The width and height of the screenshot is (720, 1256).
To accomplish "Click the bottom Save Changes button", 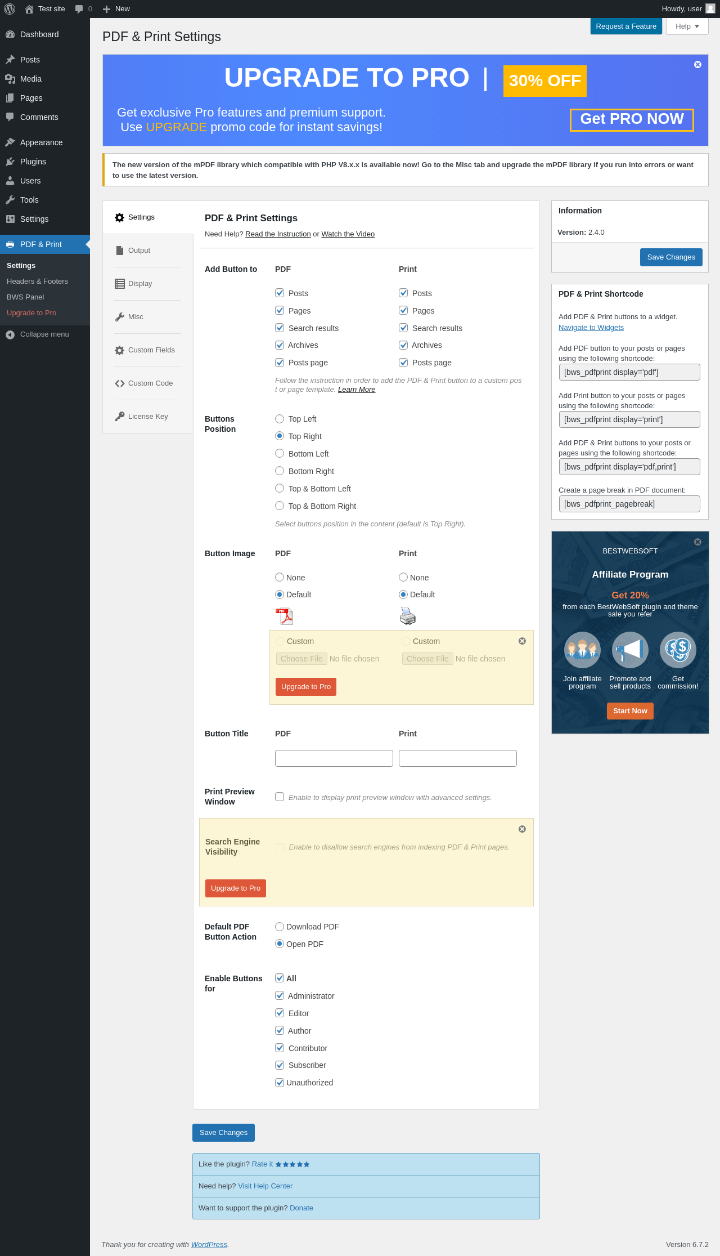I will (223, 1133).
